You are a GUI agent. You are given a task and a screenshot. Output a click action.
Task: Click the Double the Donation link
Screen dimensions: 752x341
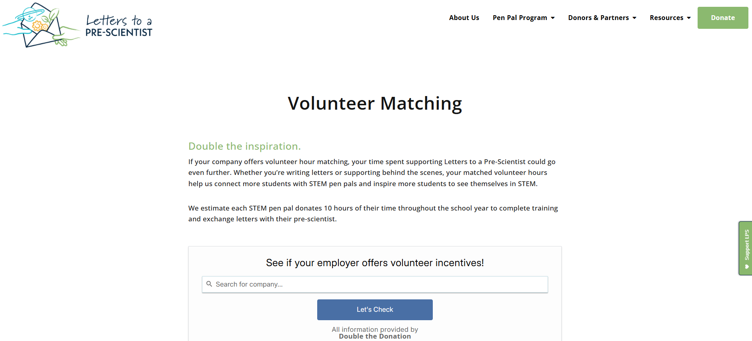(x=374, y=336)
